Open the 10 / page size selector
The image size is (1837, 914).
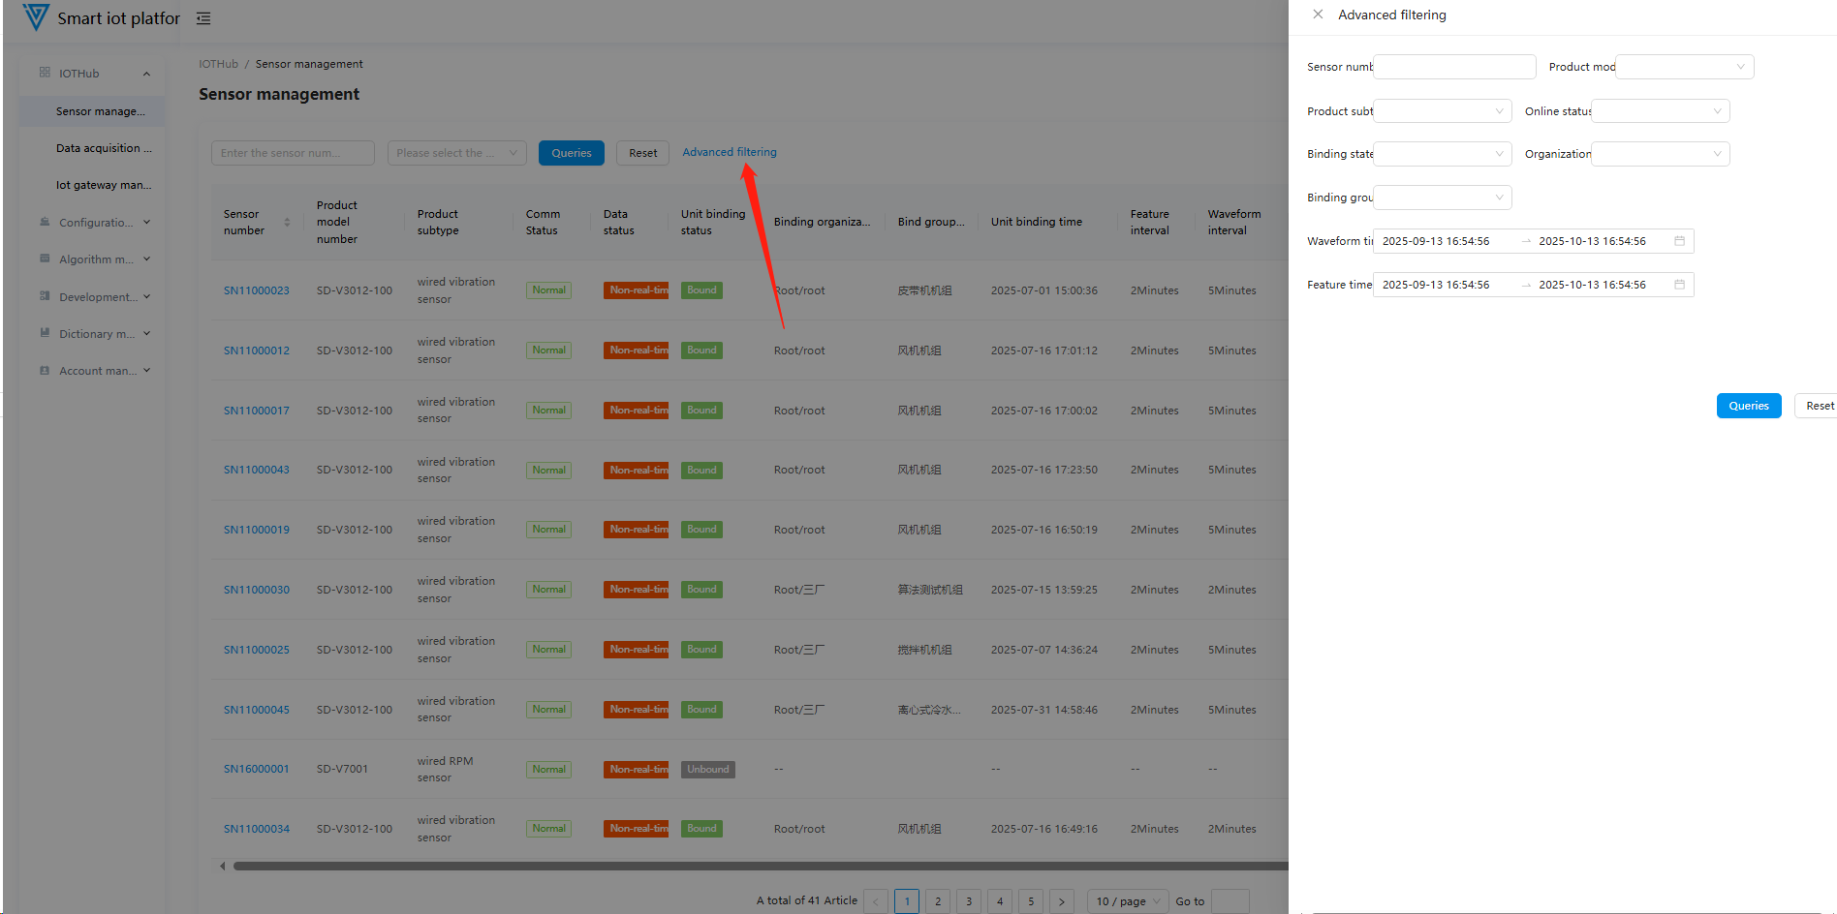click(1128, 901)
